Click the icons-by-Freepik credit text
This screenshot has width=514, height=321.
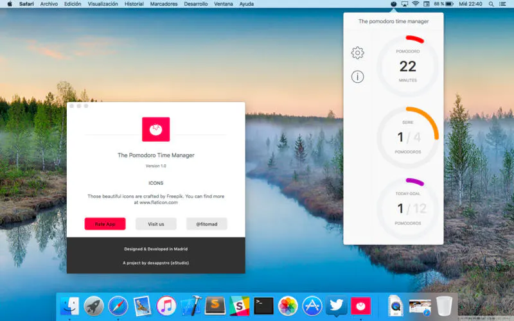click(155, 199)
